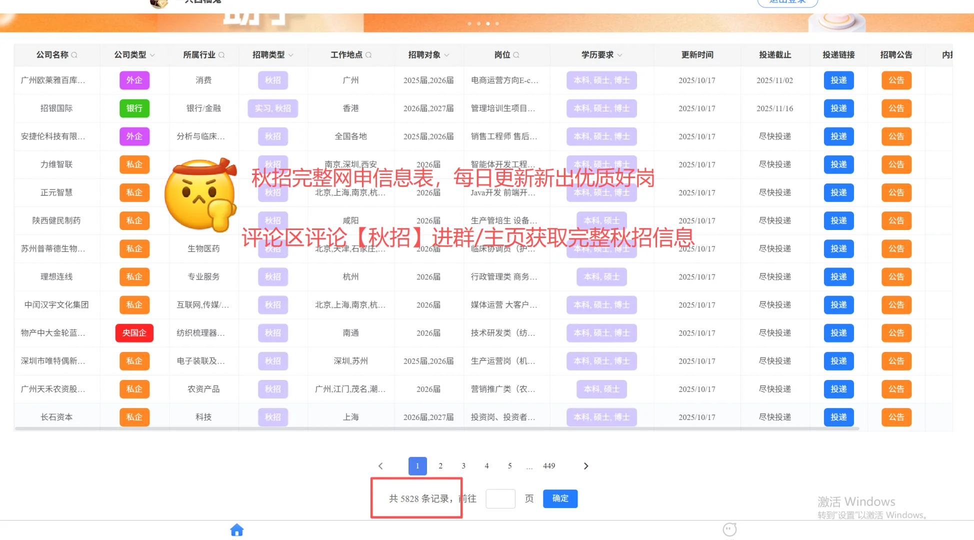Expand the 公司类型 filter dropdown
This screenshot has height=540, width=974.
152,55
